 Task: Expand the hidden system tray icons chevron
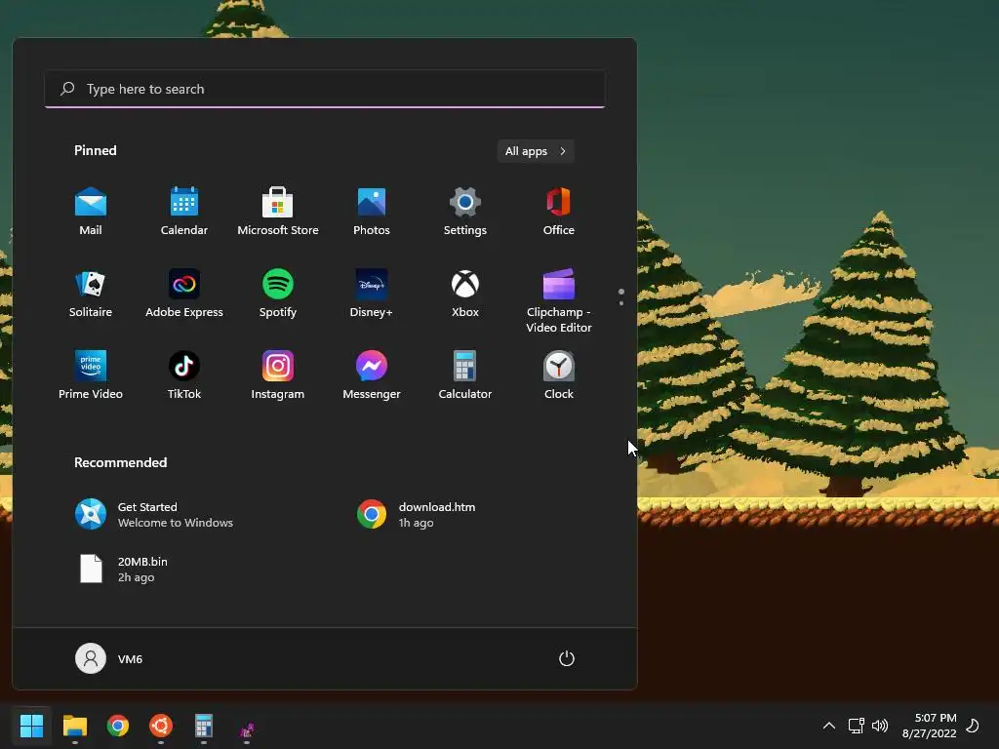[829, 726]
